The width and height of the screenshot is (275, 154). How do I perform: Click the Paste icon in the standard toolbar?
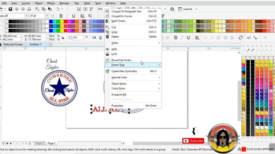[50, 9]
